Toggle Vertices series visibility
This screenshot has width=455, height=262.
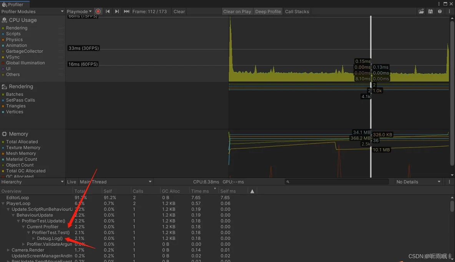tap(3, 112)
